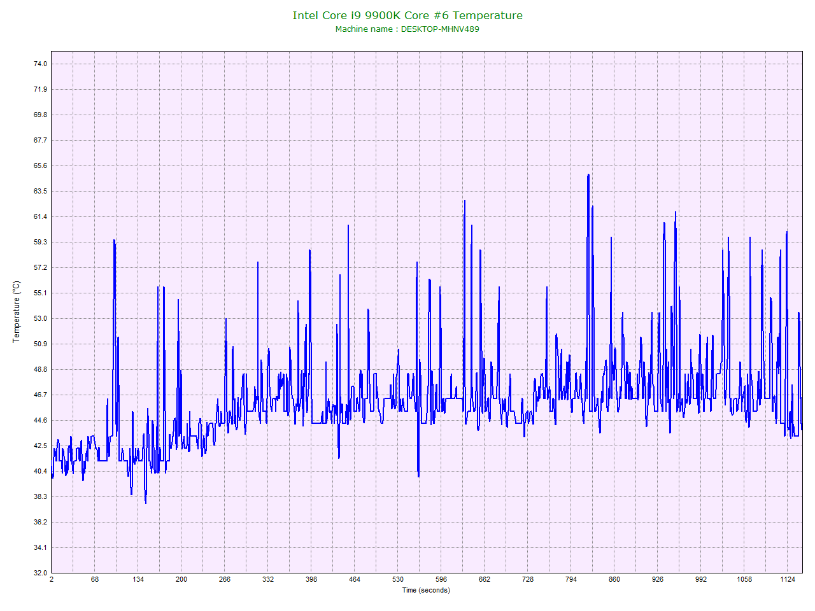Select the 46.7 temperature axis value
The width and height of the screenshot is (815, 611).
[x=40, y=395]
